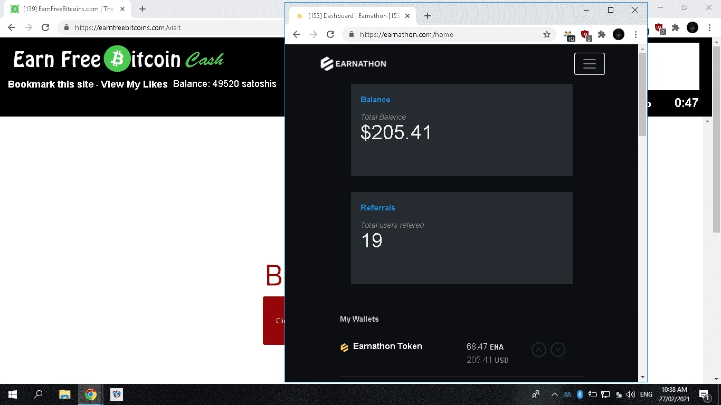Image resolution: width=721 pixels, height=405 pixels.
Task: Show hidden system tray icons
Action: 554,394
